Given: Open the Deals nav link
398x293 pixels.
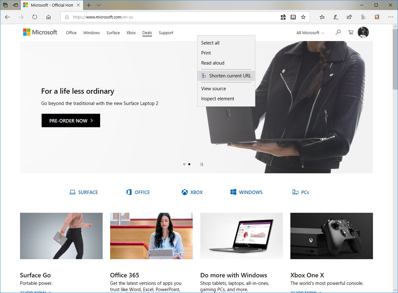Looking at the screenshot, I should pos(147,33).
